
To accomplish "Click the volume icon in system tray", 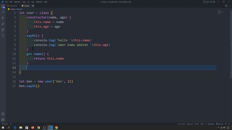I will 224,127.
